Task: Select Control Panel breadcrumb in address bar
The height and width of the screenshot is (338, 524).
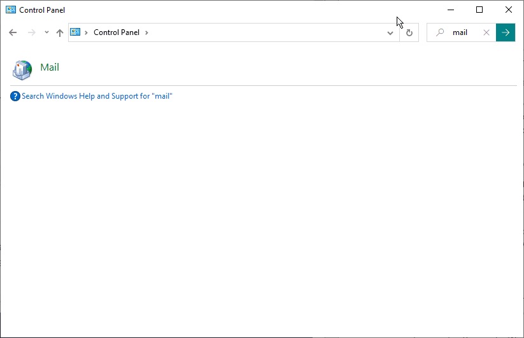Action: coord(116,32)
